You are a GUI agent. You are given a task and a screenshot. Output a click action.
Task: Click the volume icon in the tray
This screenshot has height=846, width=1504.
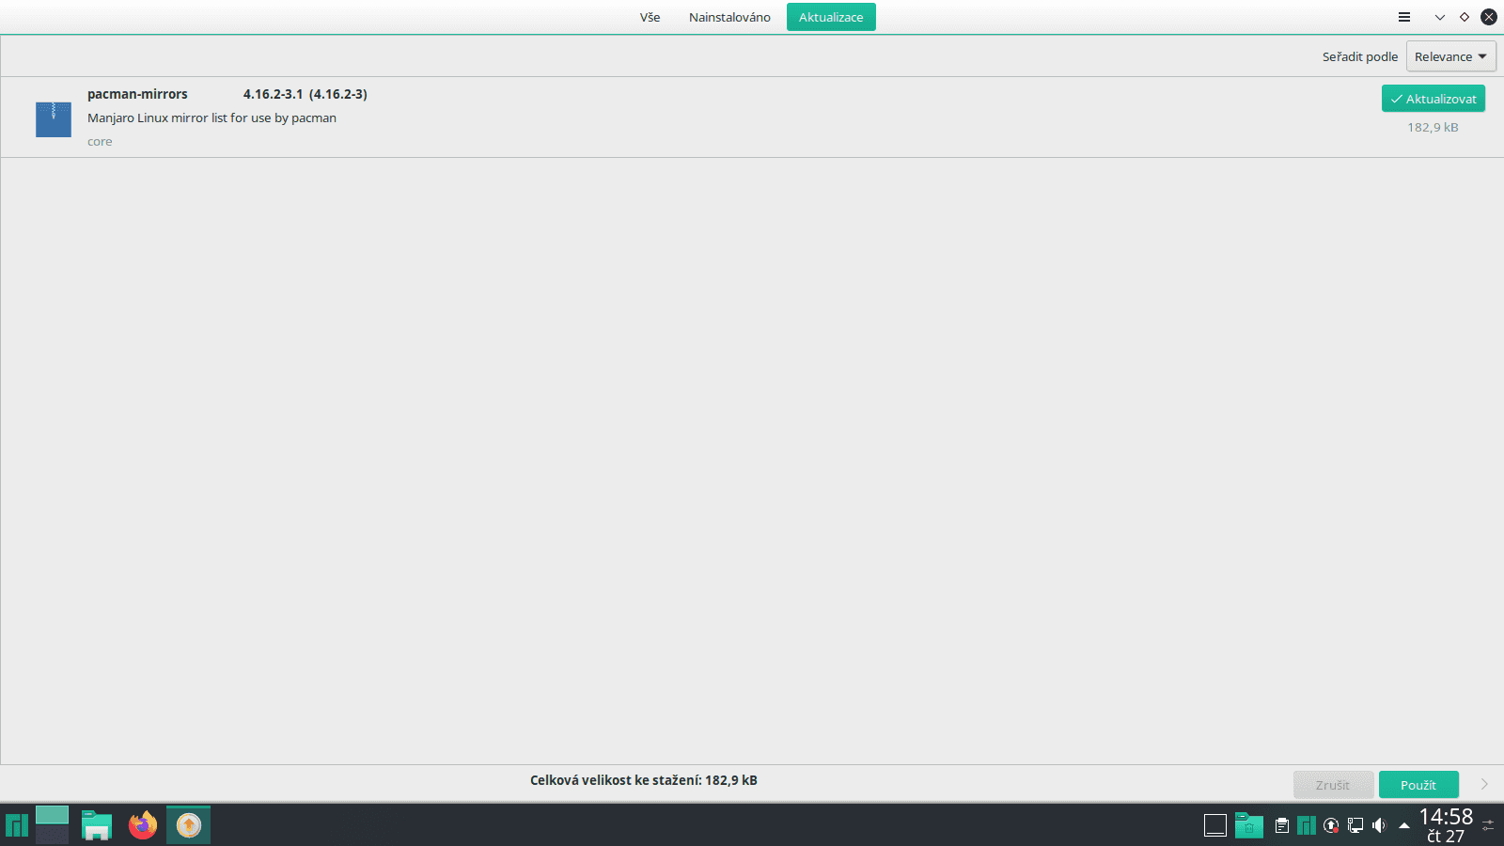pos(1380,825)
